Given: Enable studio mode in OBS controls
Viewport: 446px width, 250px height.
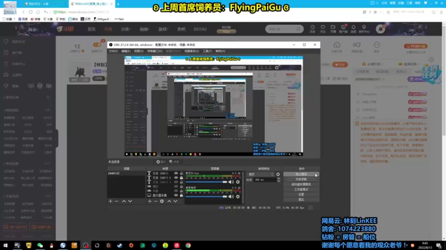Looking at the screenshot, I should coord(301,189).
